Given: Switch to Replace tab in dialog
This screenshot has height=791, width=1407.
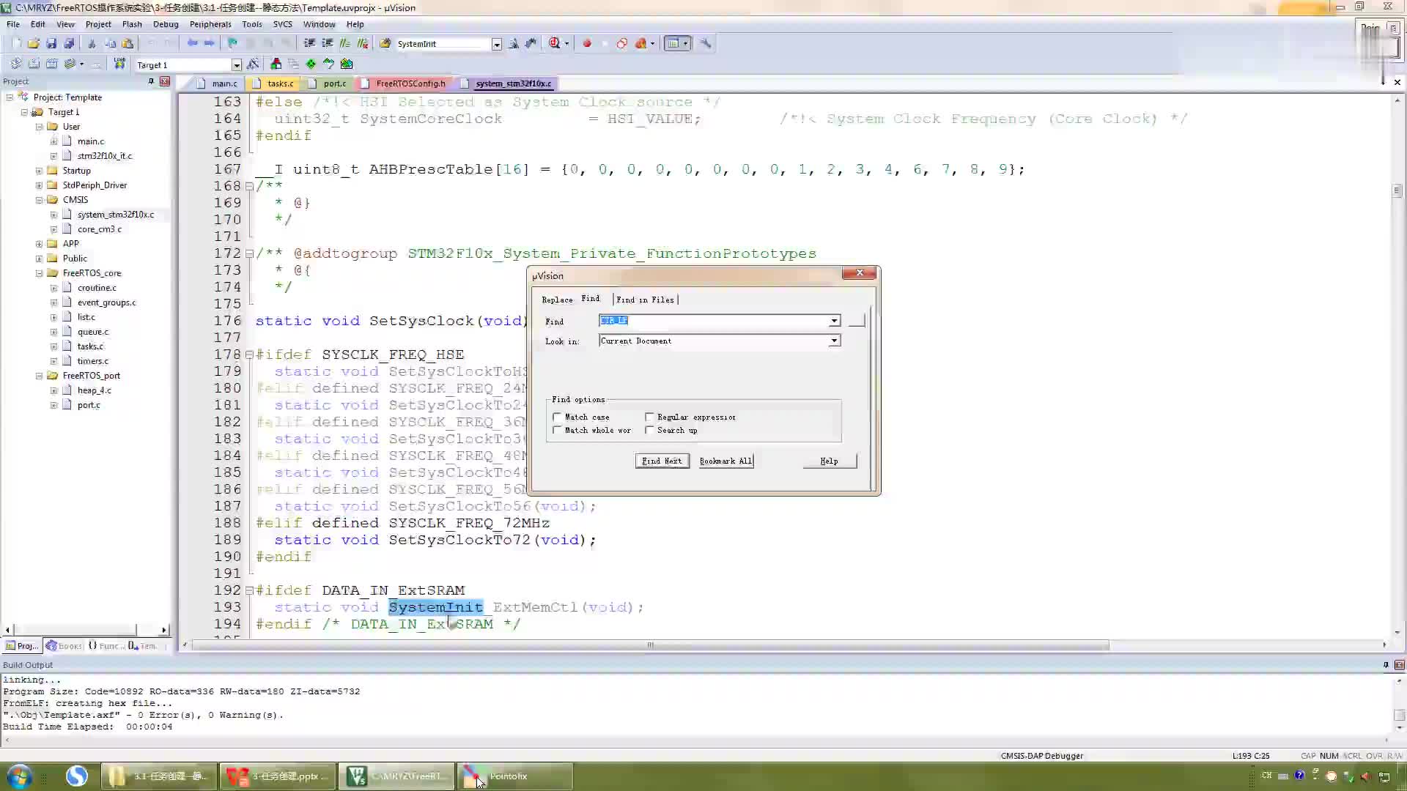Looking at the screenshot, I should [557, 300].
